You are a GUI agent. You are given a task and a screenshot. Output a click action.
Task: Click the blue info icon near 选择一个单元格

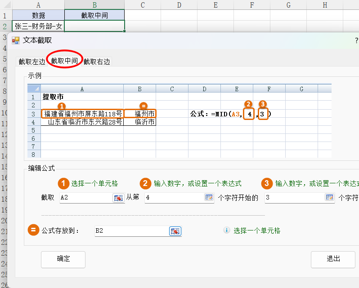pos(227,230)
